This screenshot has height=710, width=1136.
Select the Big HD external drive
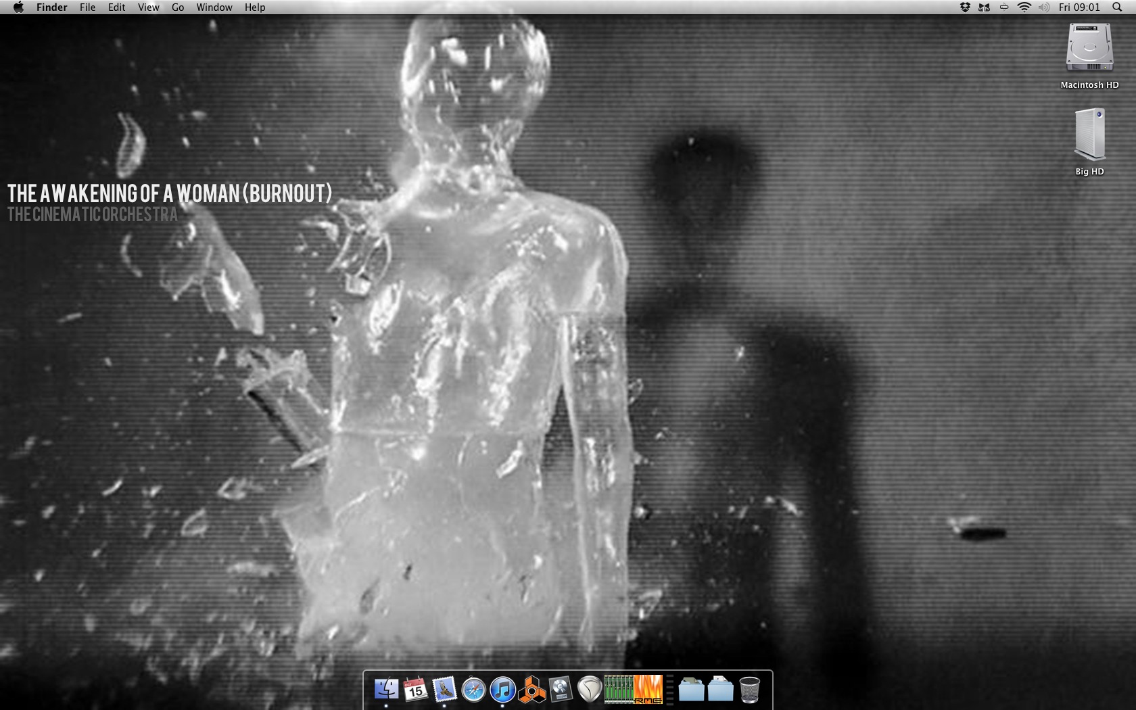1089,142
